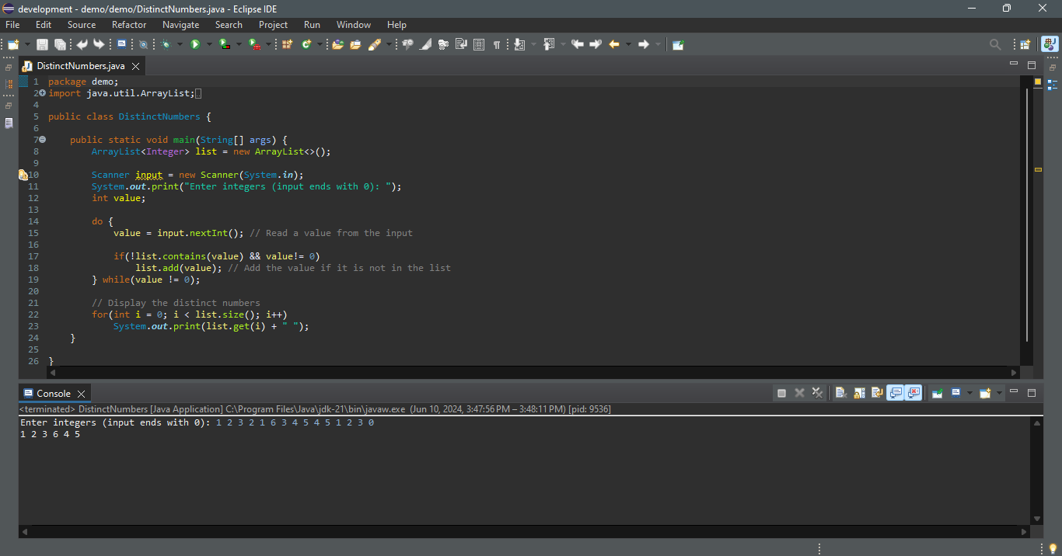Toggle Show Console on Standard Error change
This screenshot has width=1062, height=556.
914,393
